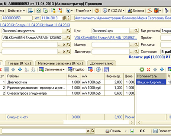The image size is (171, 136).
Task: Add executor with green plus icon
Action: coord(142,70)
